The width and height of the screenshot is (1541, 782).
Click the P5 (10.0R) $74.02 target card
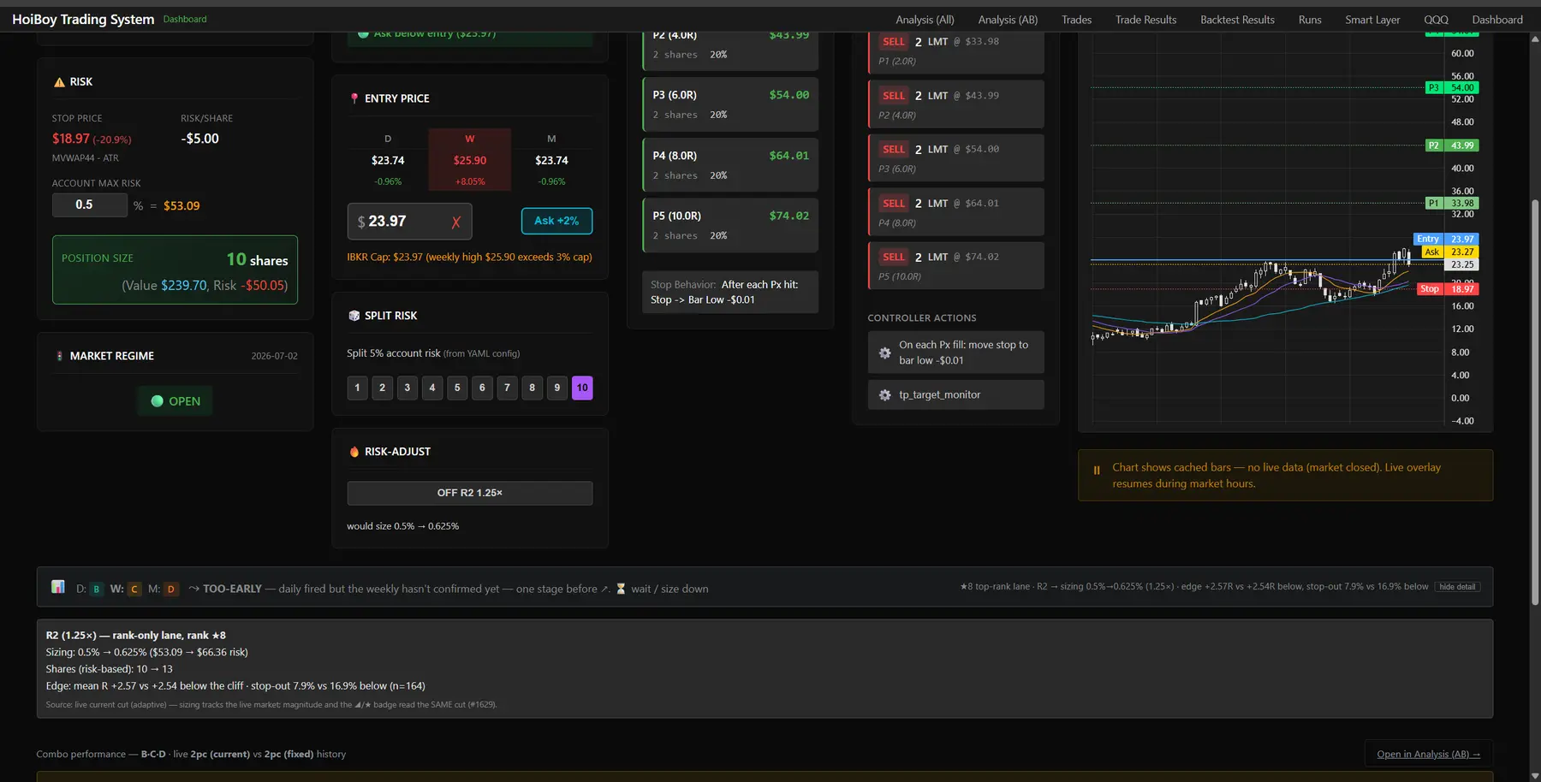730,225
